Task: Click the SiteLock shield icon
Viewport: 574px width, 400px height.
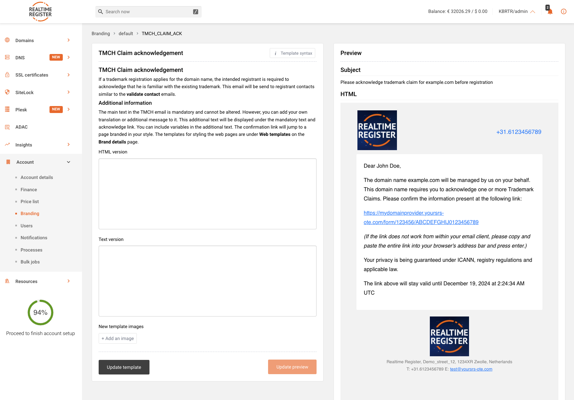Action: pos(7,92)
